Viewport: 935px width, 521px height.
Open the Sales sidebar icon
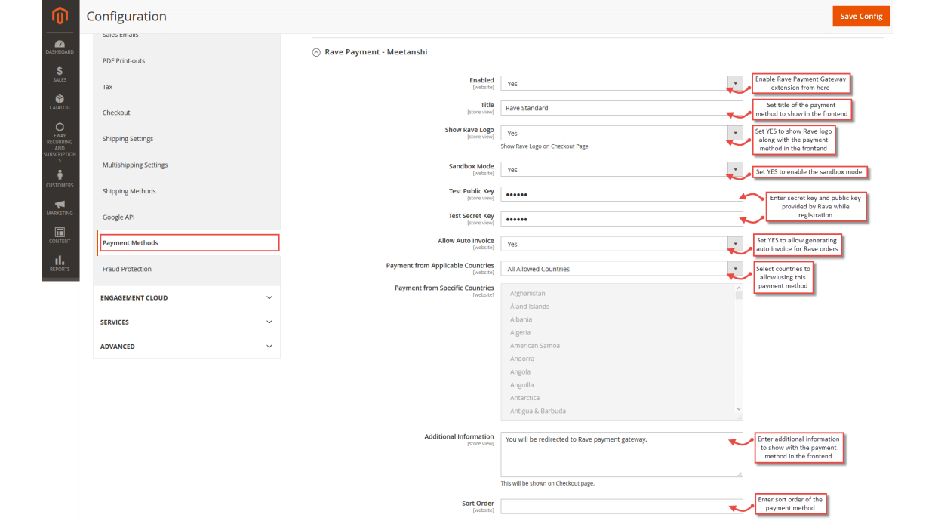coord(60,74)
